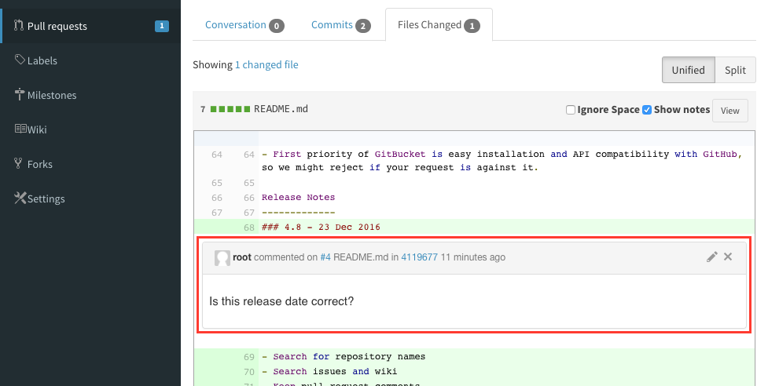Switch diff to Unified view
This screenshot has width=768, height=386.
coord(688,70)
